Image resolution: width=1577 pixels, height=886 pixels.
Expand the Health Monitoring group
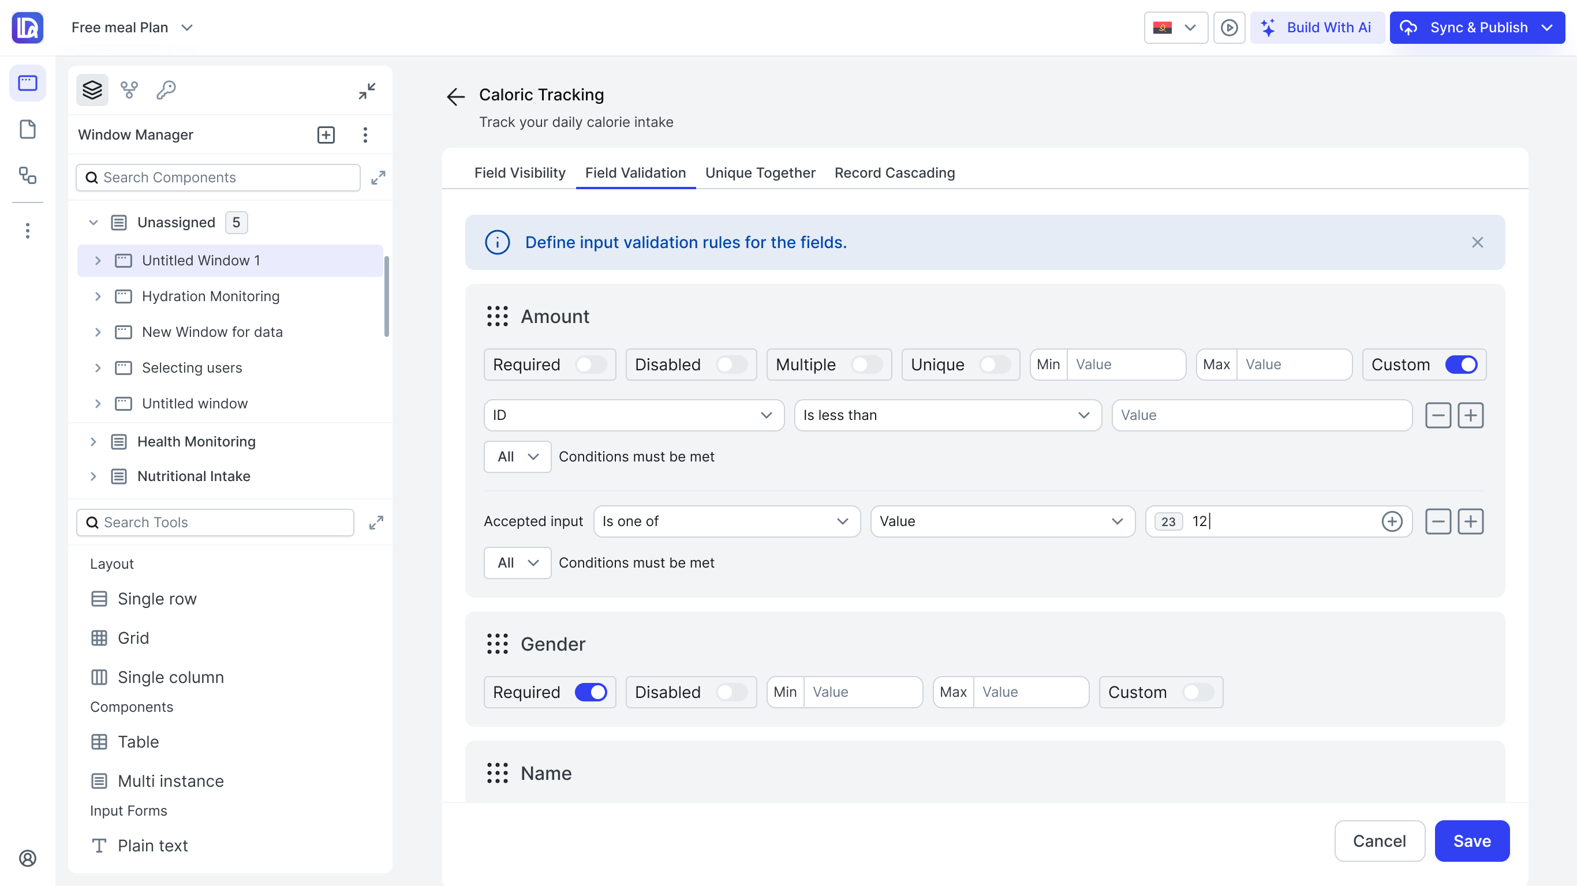click(94, 442)
